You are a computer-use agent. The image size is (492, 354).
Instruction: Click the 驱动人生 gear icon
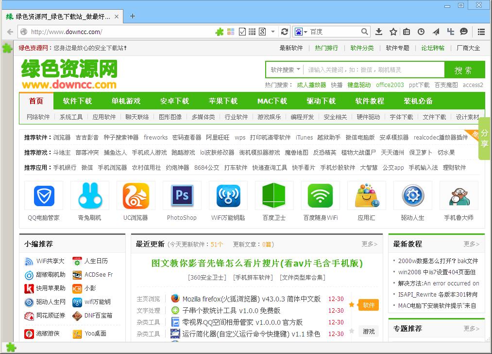412,195
